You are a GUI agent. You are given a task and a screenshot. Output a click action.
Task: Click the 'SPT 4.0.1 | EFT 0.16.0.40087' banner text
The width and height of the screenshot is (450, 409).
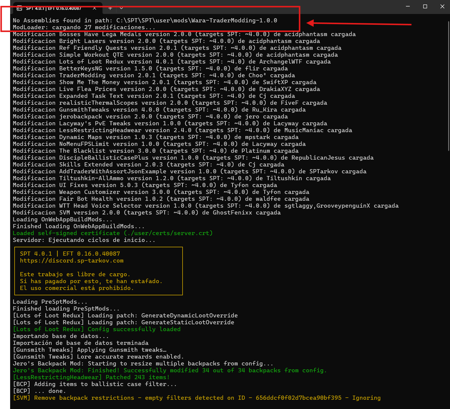coord(70,254)
